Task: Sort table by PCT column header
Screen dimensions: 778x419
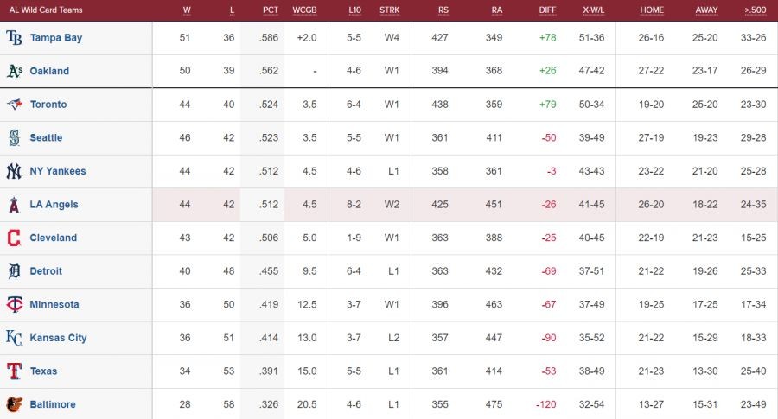Action: tap(271, 10)
